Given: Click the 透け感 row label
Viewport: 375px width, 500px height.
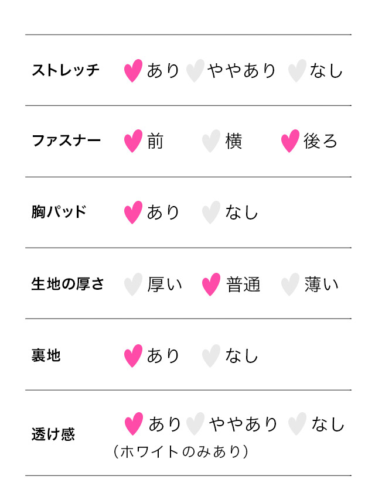Looking at the screenshot, I should [53, 435].
